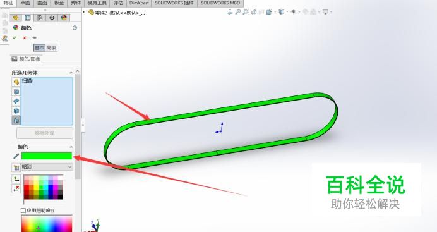Open the view settings dropdown arrow
The height and width of the screenshot is (232, 437).
(331, 12)
